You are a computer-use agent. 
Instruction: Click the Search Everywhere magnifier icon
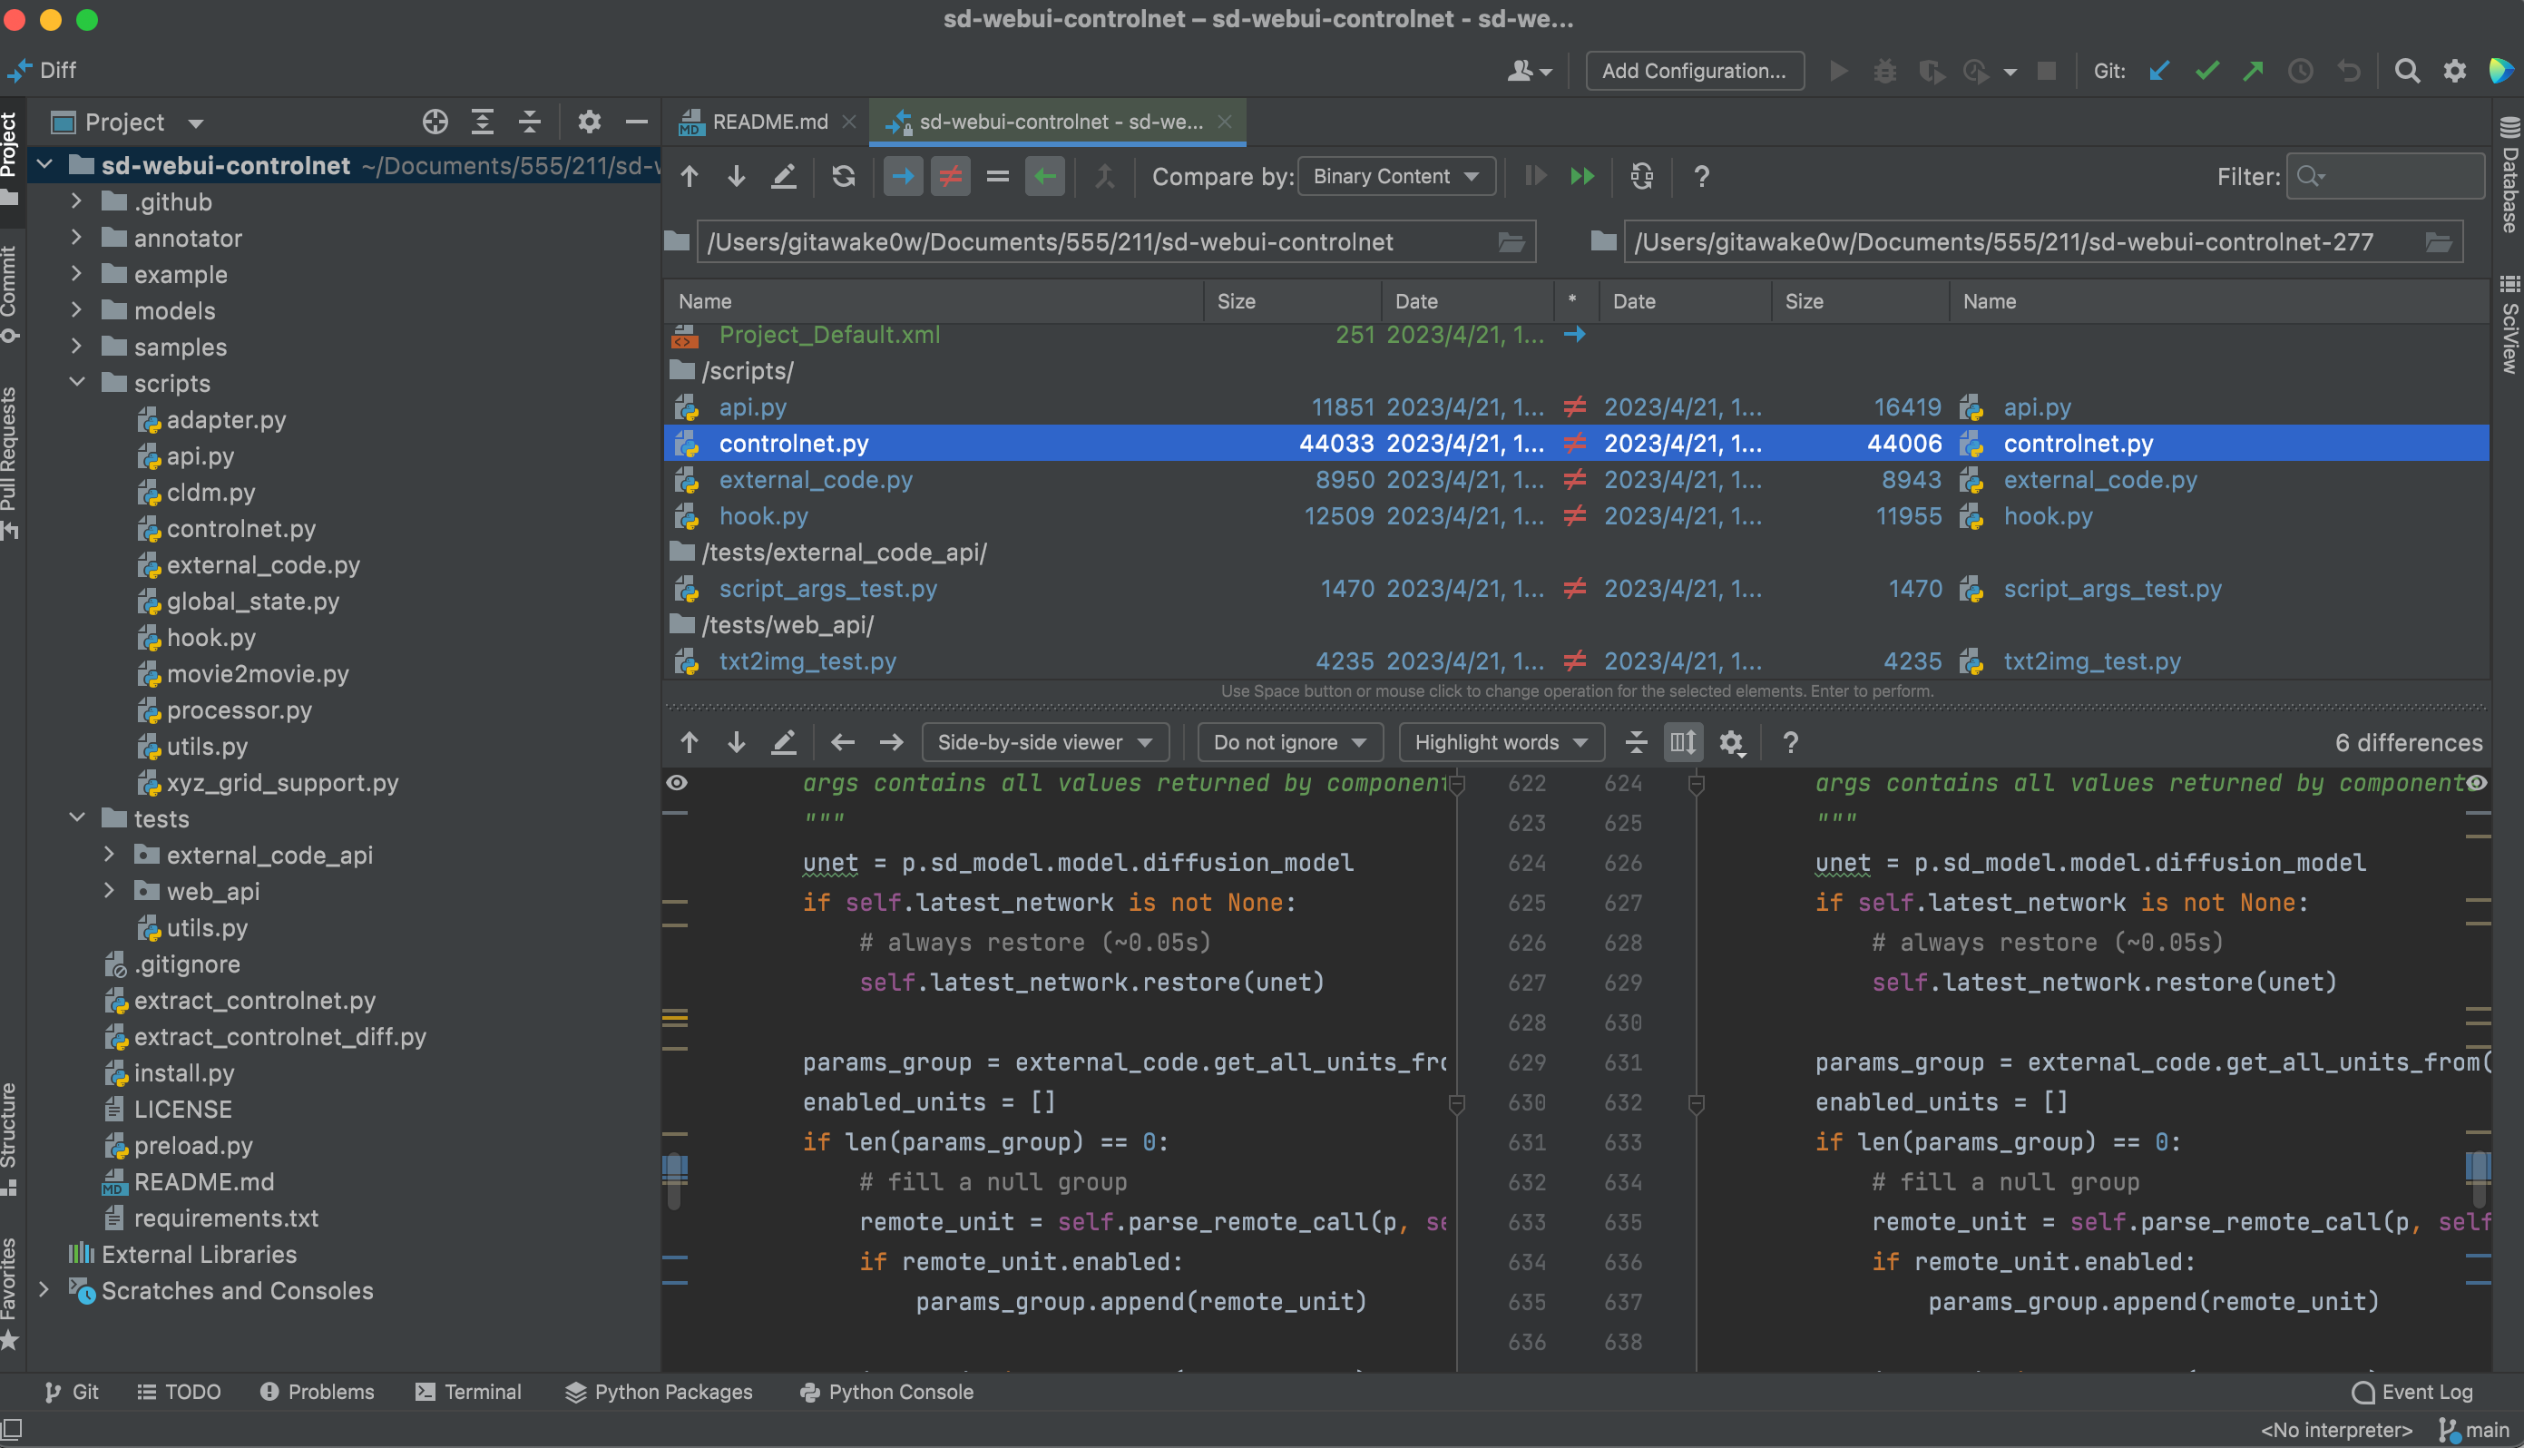(2407, 71)
